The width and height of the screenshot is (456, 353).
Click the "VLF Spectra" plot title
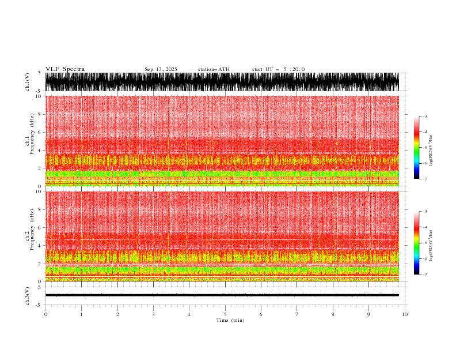coord(65,69)
